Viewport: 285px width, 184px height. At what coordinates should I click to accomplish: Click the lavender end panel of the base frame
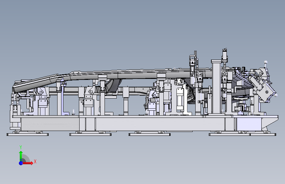coord(249,123)
